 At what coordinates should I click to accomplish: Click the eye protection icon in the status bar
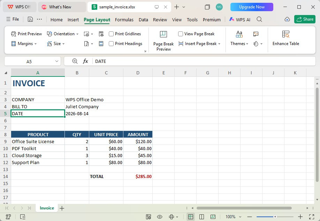pos(160,217)
